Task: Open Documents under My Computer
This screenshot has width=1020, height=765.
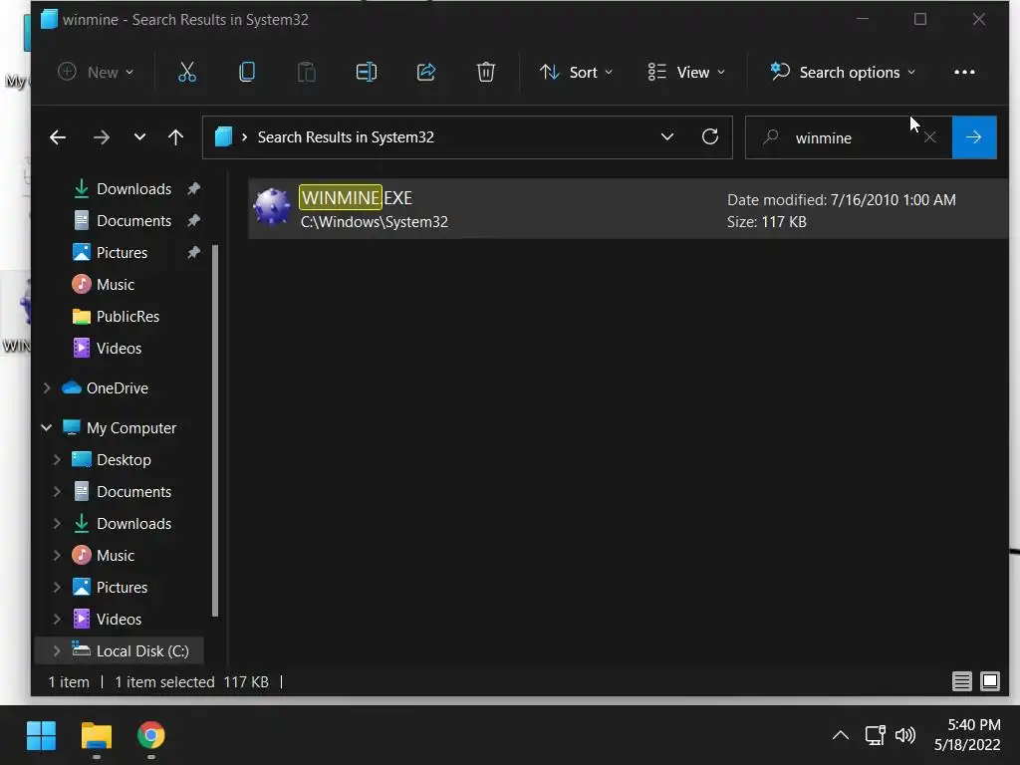Action: pos(134,492)
